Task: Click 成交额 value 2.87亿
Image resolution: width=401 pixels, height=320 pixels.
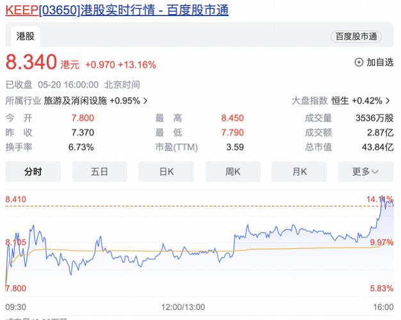Action: [x=381, y=132]
